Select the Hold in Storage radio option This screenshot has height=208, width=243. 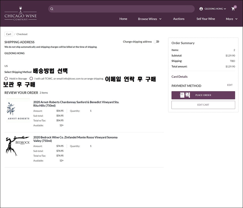click(6, 78)
